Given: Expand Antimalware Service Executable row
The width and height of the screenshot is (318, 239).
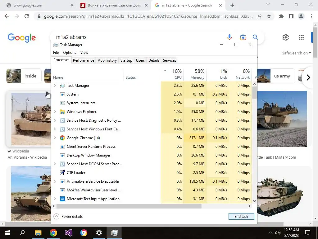Looking at the screenshot, I should coord(55,181).
